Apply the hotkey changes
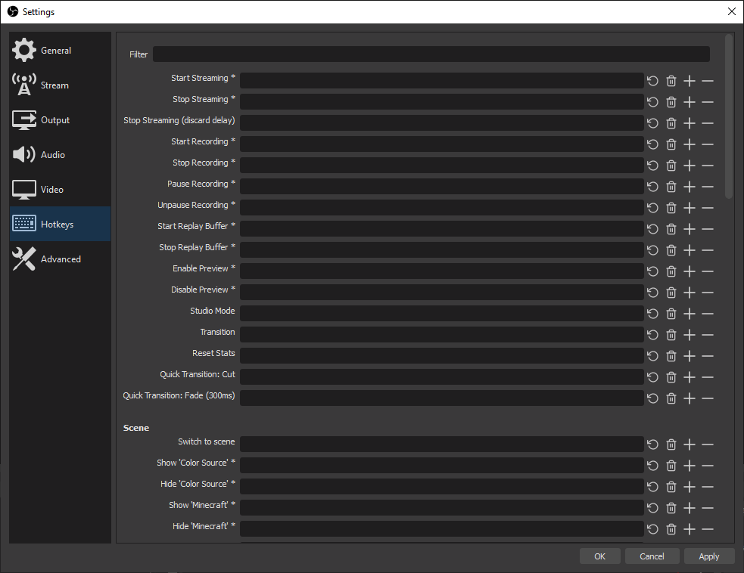This screenshot has height=573, width=744. pyautogui.click(x=708, y=556)
